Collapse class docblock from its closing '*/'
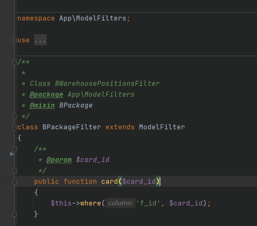The height and width of the screenshot is (226, 257). point(14,116)
